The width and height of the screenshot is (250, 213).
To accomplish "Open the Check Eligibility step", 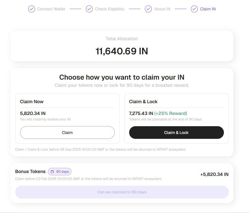I will point(110,9).
